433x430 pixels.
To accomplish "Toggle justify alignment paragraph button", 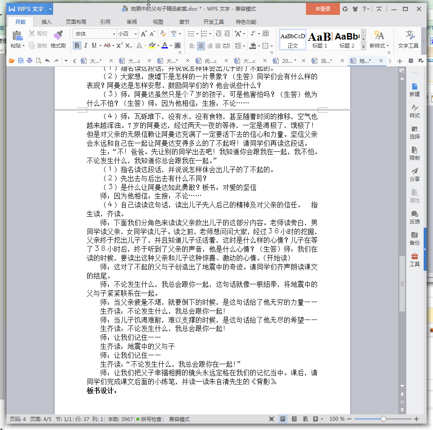I will [x=218, y=45].
